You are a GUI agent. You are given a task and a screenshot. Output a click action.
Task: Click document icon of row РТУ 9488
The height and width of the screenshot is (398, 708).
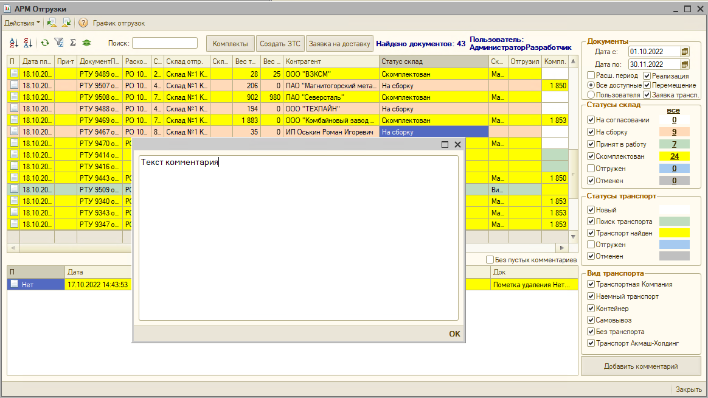[x=14, y=108]
